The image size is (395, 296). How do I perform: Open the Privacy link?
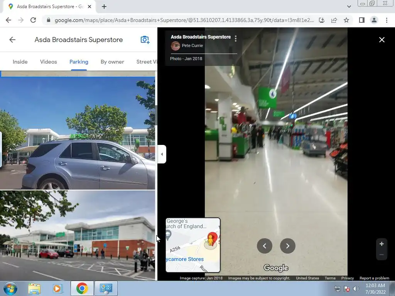click(348, 278)
